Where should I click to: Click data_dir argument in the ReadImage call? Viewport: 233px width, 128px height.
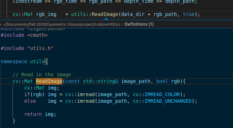click(133, 14)
